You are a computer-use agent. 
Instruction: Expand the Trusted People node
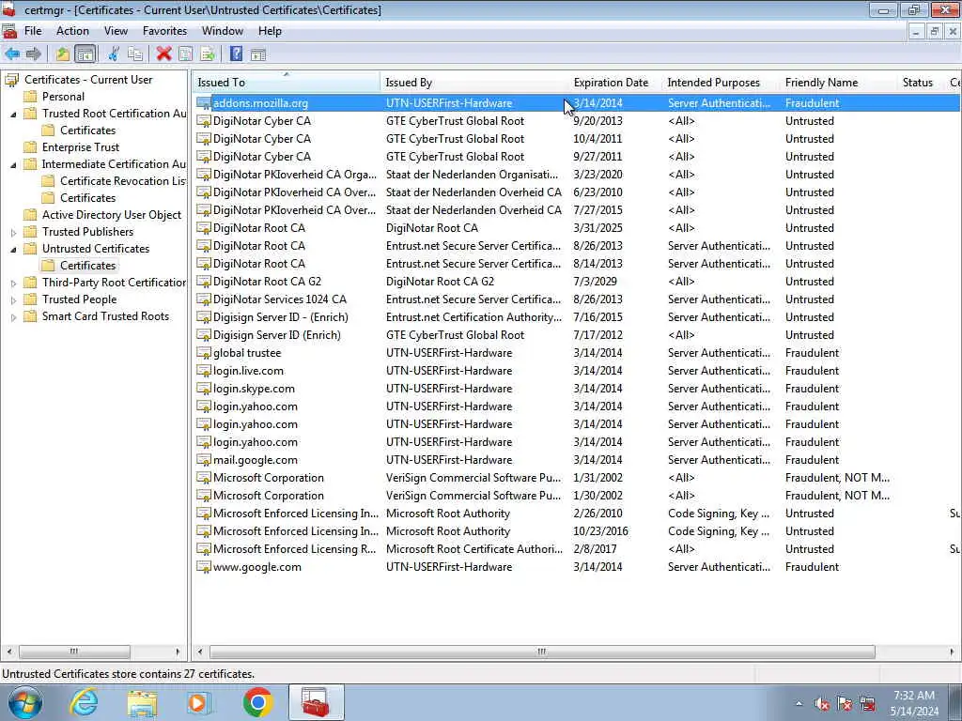(13, 300)
